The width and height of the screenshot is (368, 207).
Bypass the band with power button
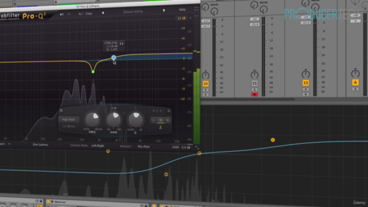62,110
